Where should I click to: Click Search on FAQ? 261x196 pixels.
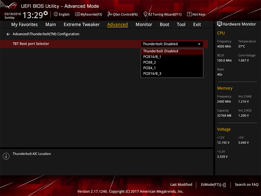click(x=247, y=185)
